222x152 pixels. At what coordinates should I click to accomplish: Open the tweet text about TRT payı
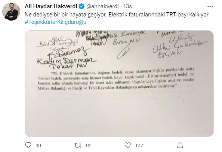click(x=117, y=15)
